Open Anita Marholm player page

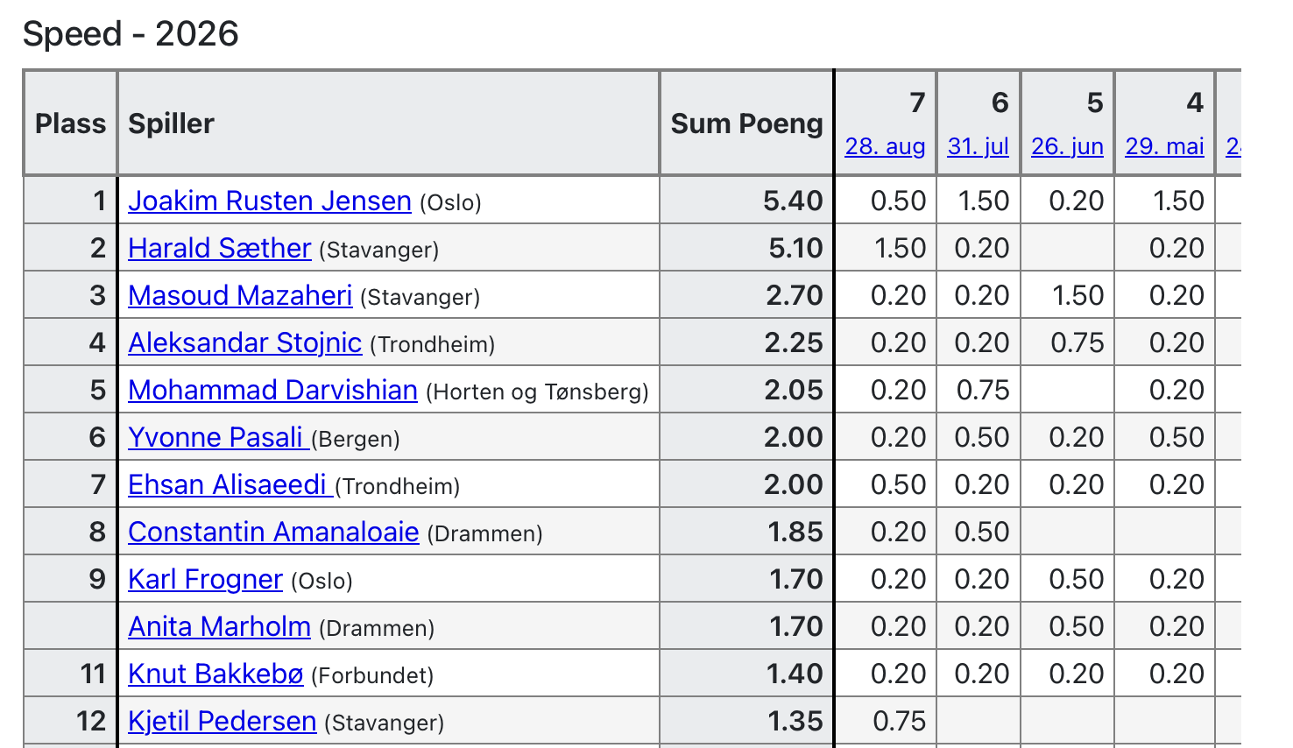219,626
